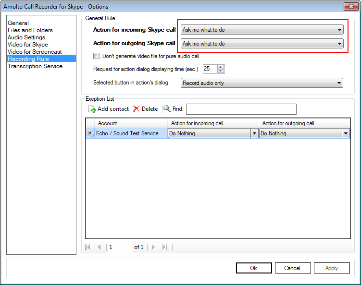This screenshot has width=361, height=285.
Task: Open Action for incoming Skype call dropdown
Action: point(262,30)
